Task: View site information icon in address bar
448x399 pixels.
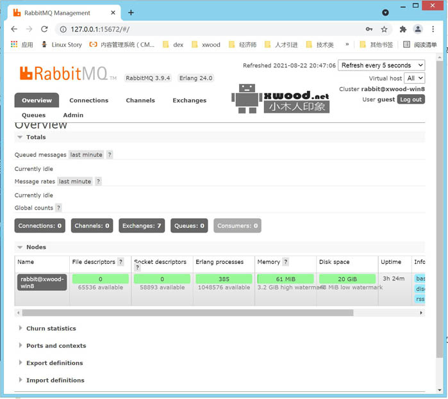Action: coord(63,29)
